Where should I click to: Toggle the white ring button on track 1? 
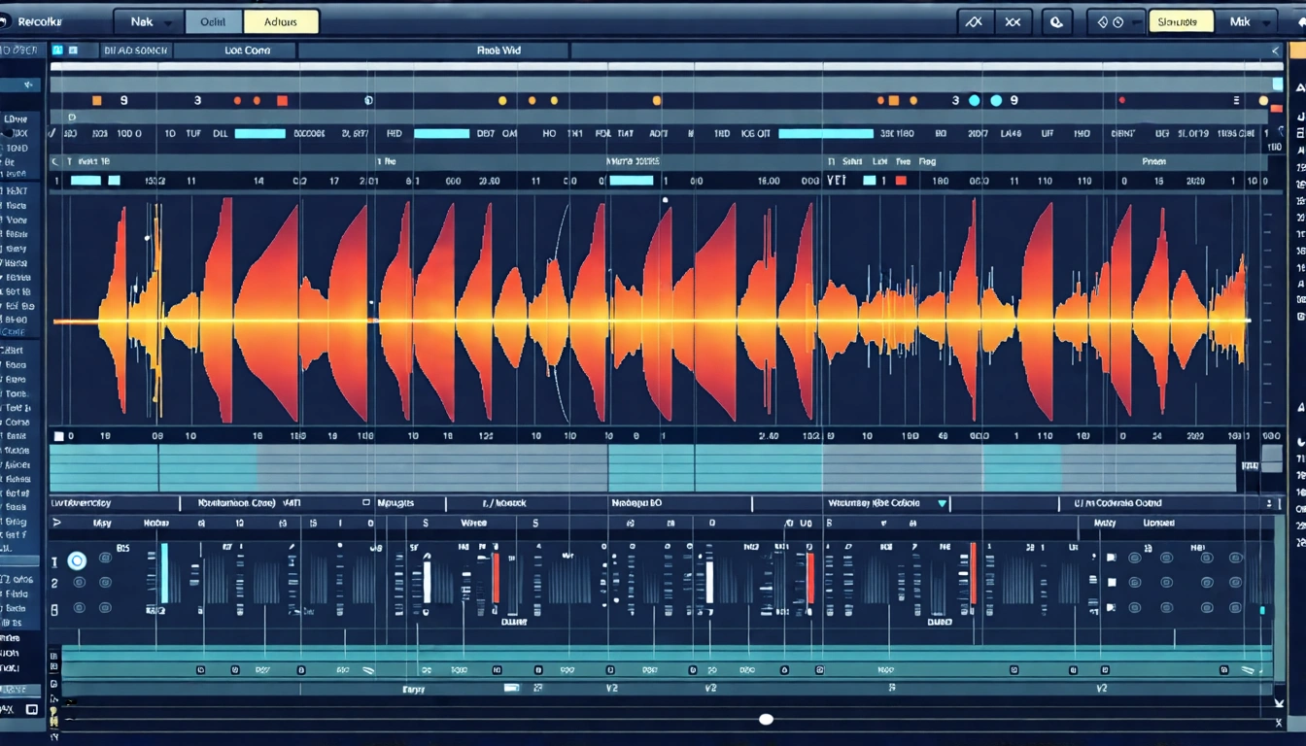click(77, 560)
